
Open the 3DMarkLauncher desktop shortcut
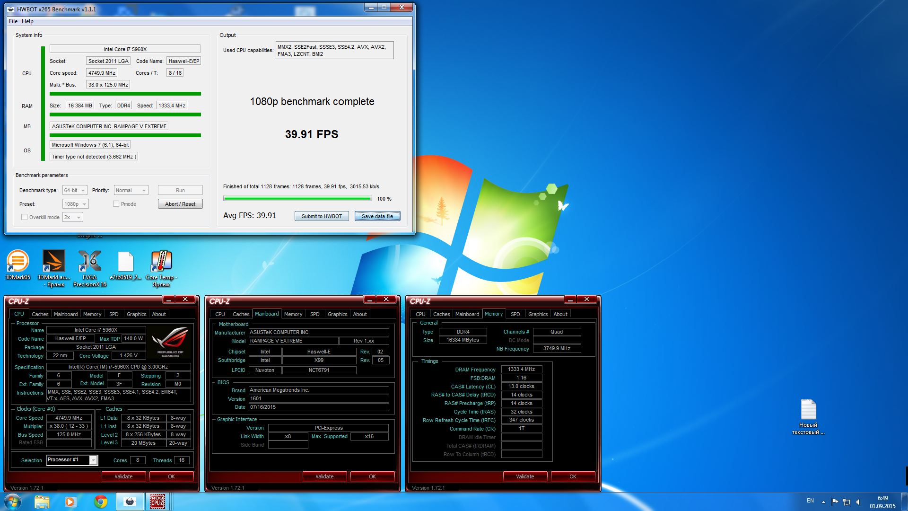53,268
